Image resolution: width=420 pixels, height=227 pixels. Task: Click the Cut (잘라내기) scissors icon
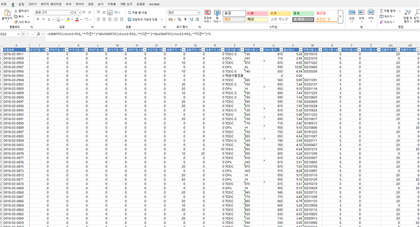click(16, 10)
